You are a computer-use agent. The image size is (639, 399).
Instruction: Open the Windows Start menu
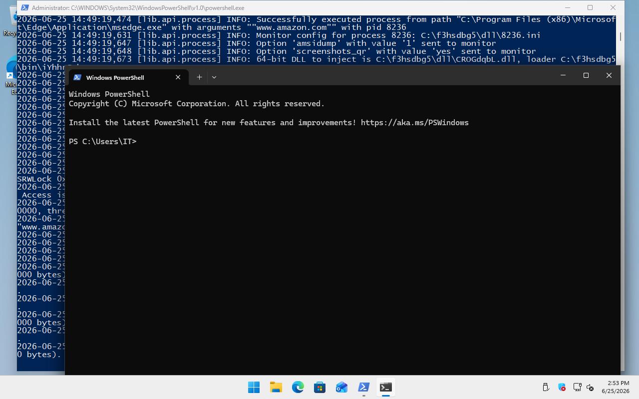point(254,387)
